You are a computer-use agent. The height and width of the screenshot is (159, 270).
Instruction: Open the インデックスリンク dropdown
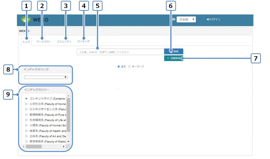tap(46, 77)
